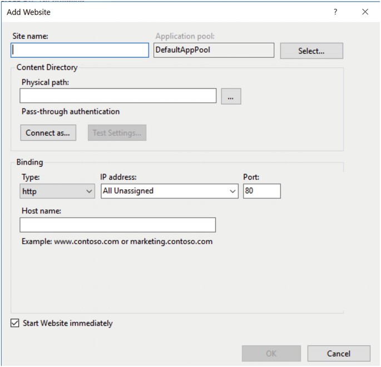Open the physical path browse (...) button
The image size is (381, 367).
[231, 96]
